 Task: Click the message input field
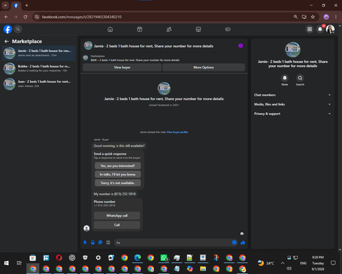pos(173,242)
